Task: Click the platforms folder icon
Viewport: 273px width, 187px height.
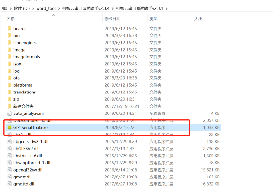Action: 10,85
